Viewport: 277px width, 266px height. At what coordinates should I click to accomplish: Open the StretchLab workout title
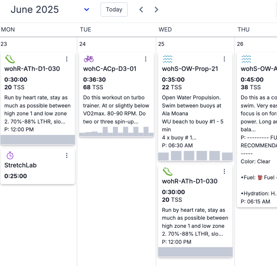(x=20, y=165)
